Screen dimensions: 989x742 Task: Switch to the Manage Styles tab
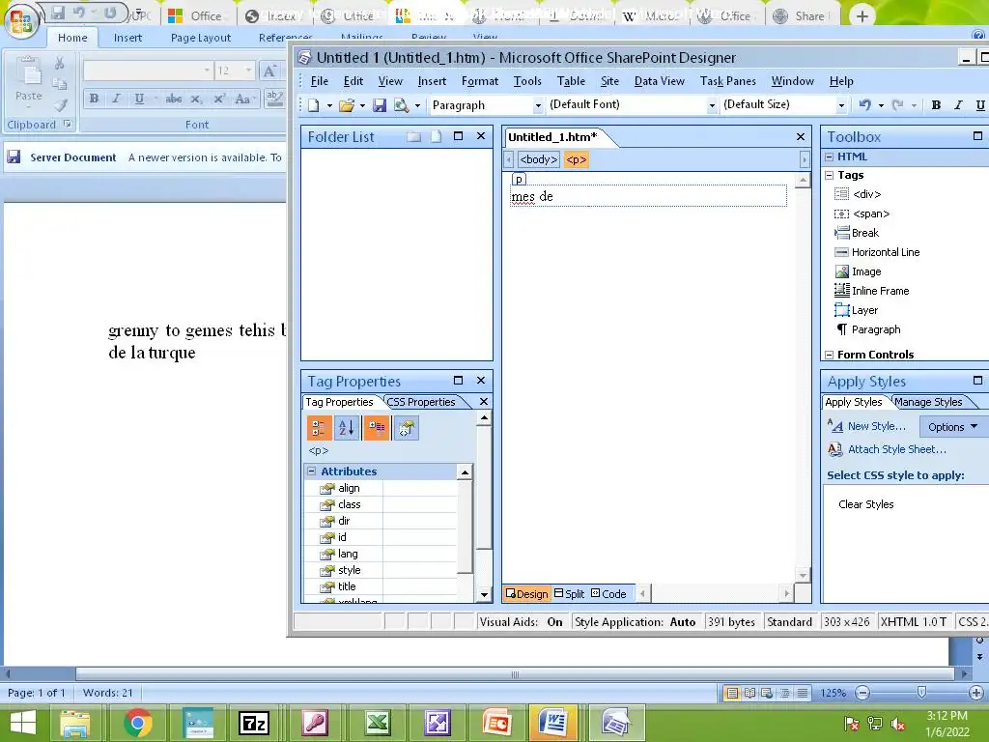(928, 402)
